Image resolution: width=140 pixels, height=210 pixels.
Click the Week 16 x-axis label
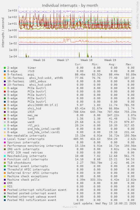coord(39,60)
